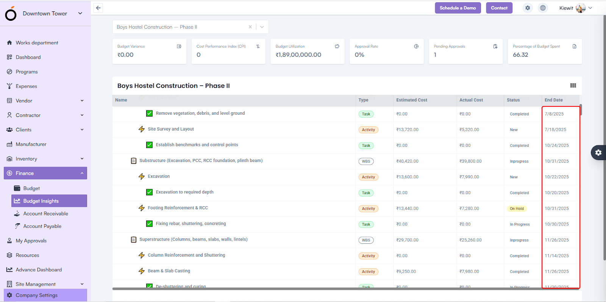The image size is (606, 302).
Task: Toggle checkbox for Establish benchmarks task
Action: tap(150, 145)
